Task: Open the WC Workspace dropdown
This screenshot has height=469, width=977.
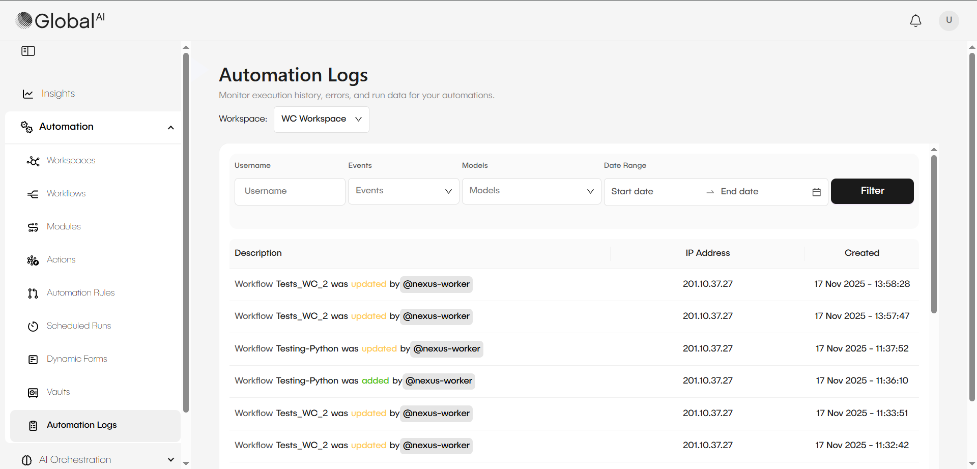Action: [x=321, y=119]
